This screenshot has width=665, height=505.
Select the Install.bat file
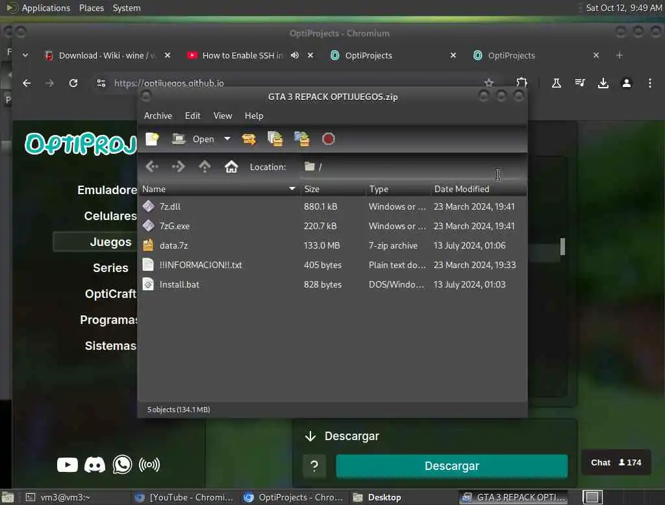(332, 284)
